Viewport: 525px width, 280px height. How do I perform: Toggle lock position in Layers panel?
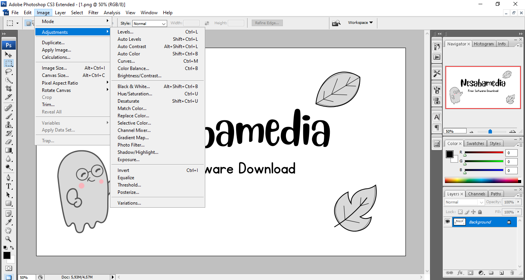[x=473, y=212]
